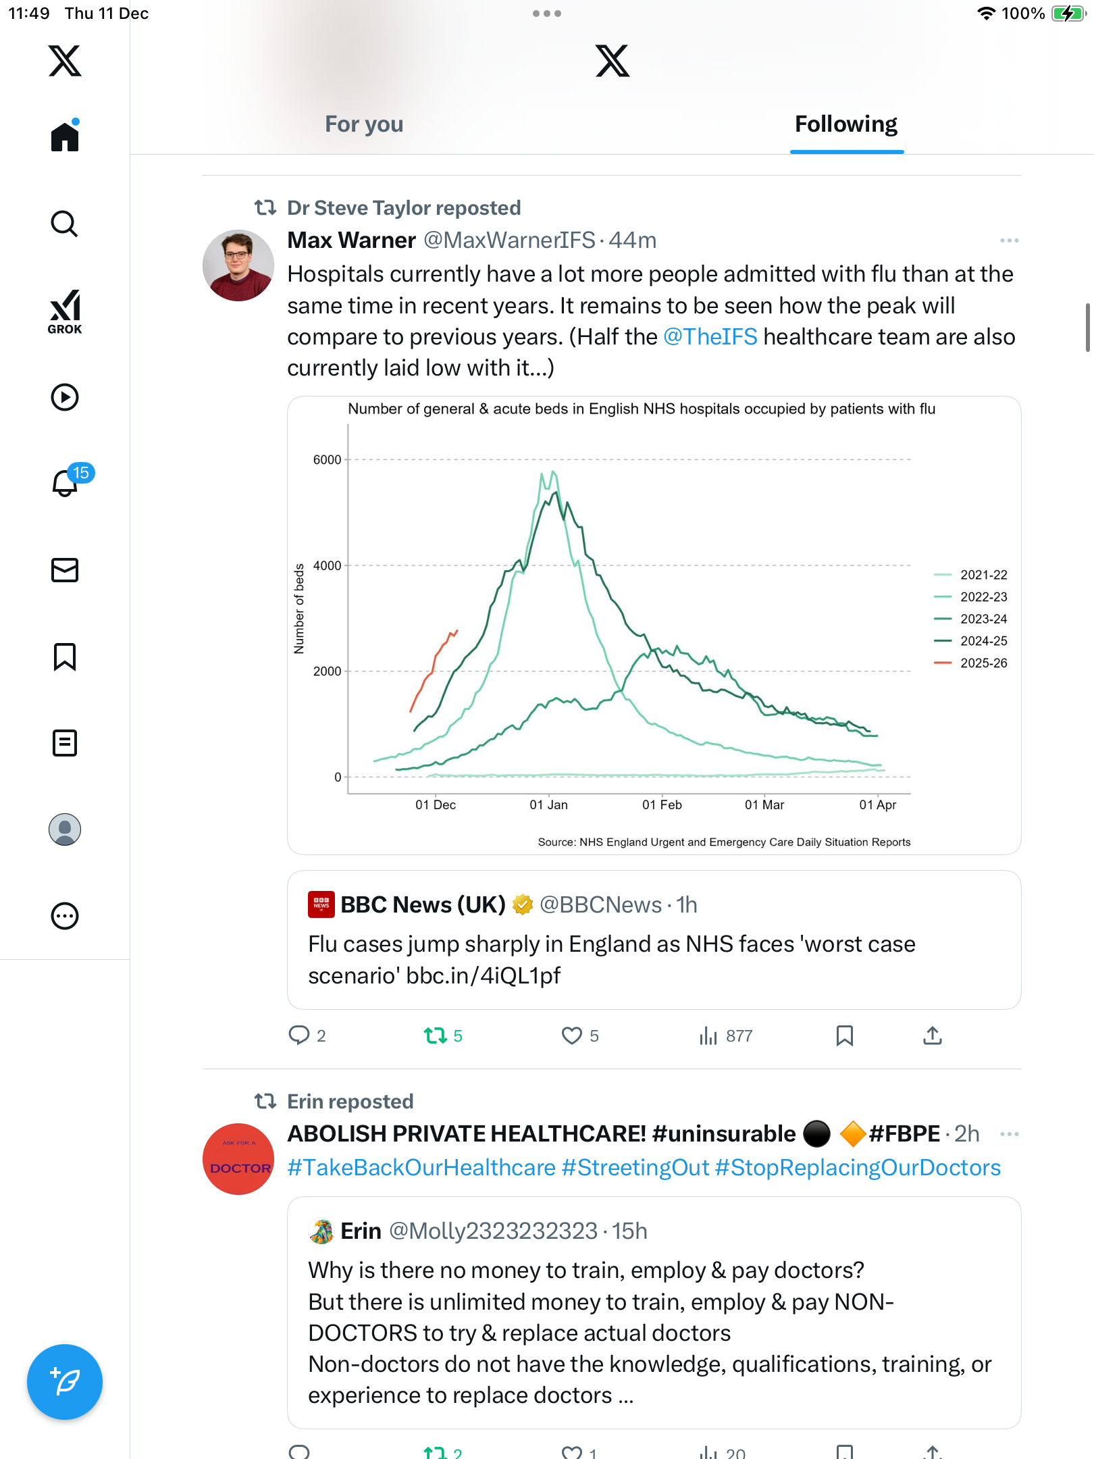1094x1459 pixels.
Task: Bookmark Max Warner's flu post
Action: coord(844,1035)
